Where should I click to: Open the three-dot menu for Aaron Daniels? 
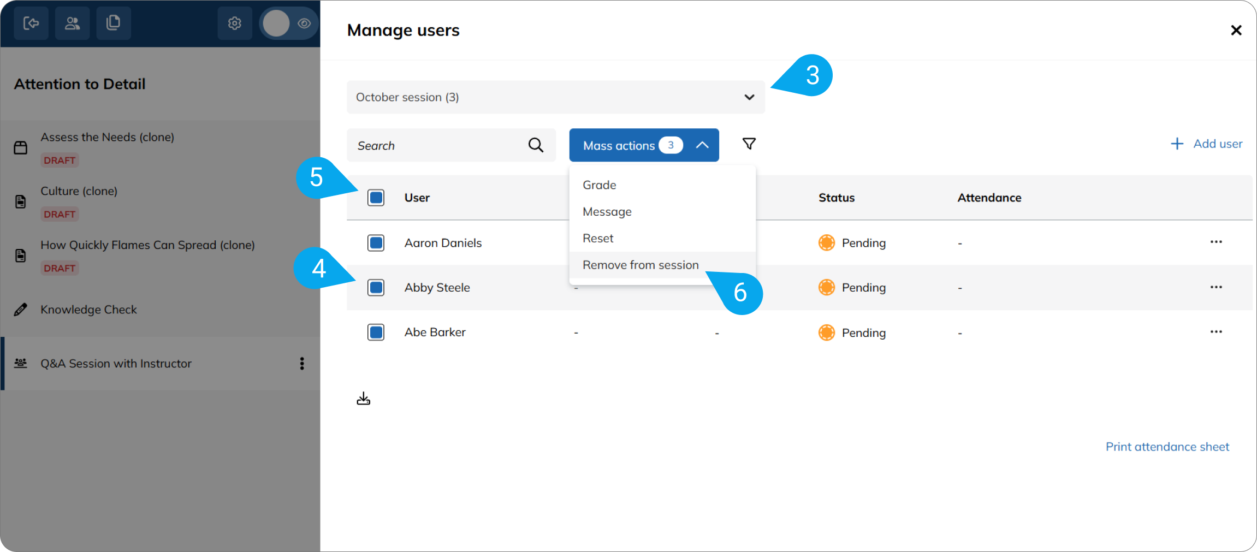(1216, 242)
